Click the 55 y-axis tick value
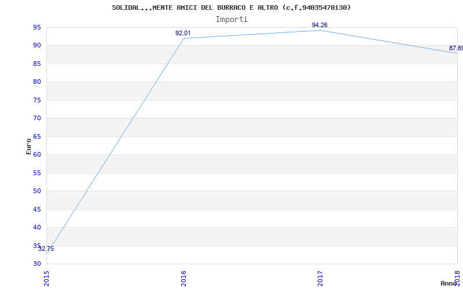Image resolution: width=463 pixels, height=289 pixels. click(x=37, y=173)
